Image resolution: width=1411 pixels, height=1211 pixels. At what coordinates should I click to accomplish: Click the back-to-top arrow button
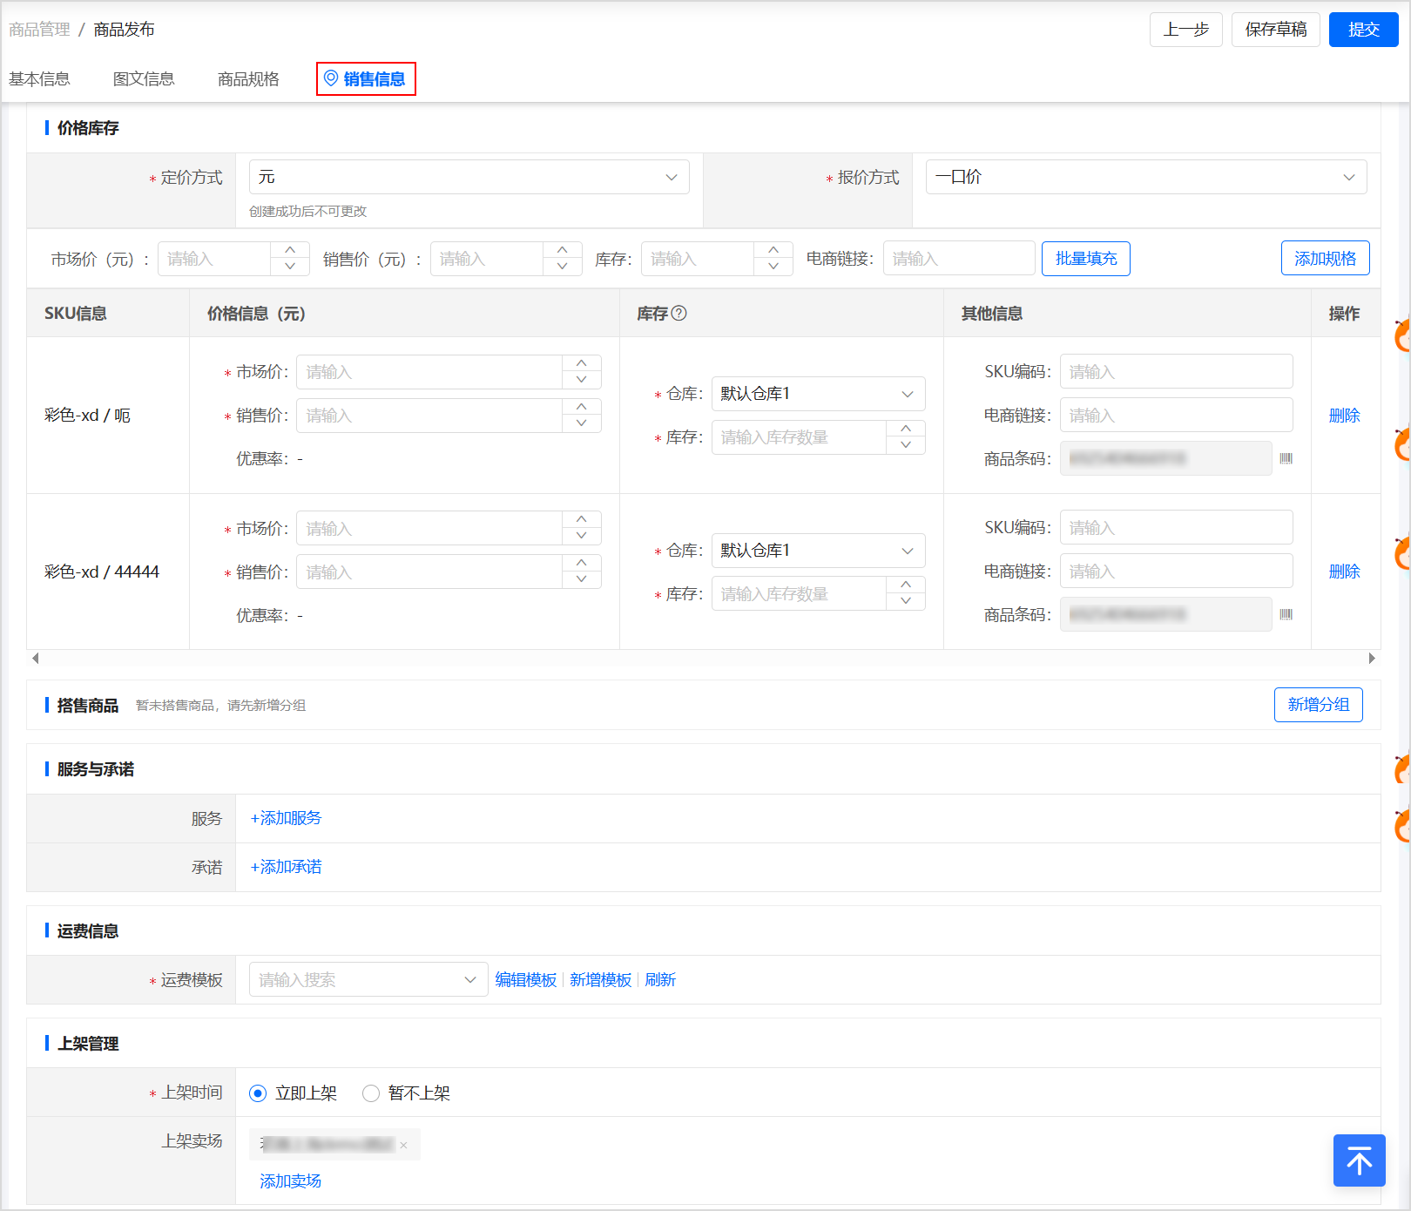tap(1359, 1160)
